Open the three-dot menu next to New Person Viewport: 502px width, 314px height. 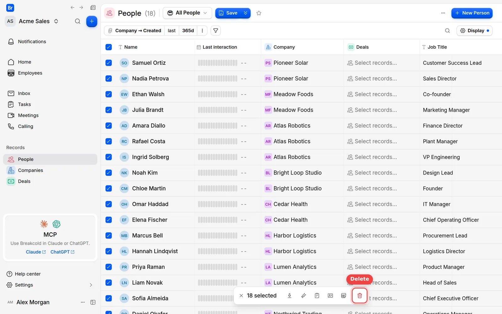click(x=443, y=13)
